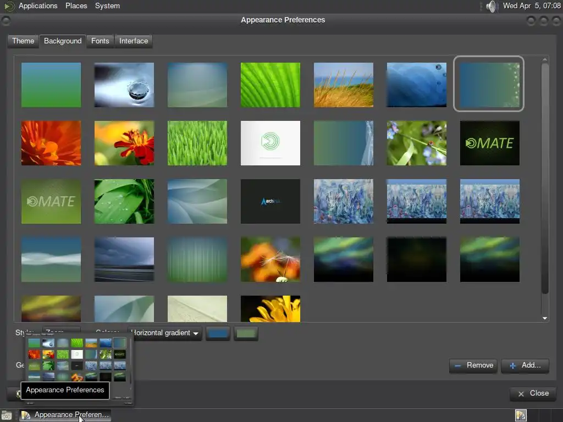The height and width of the screenshot is (422, 563).
Task: Select the golden grass by sea wallpaper
Action: click(x=344, y=85)
